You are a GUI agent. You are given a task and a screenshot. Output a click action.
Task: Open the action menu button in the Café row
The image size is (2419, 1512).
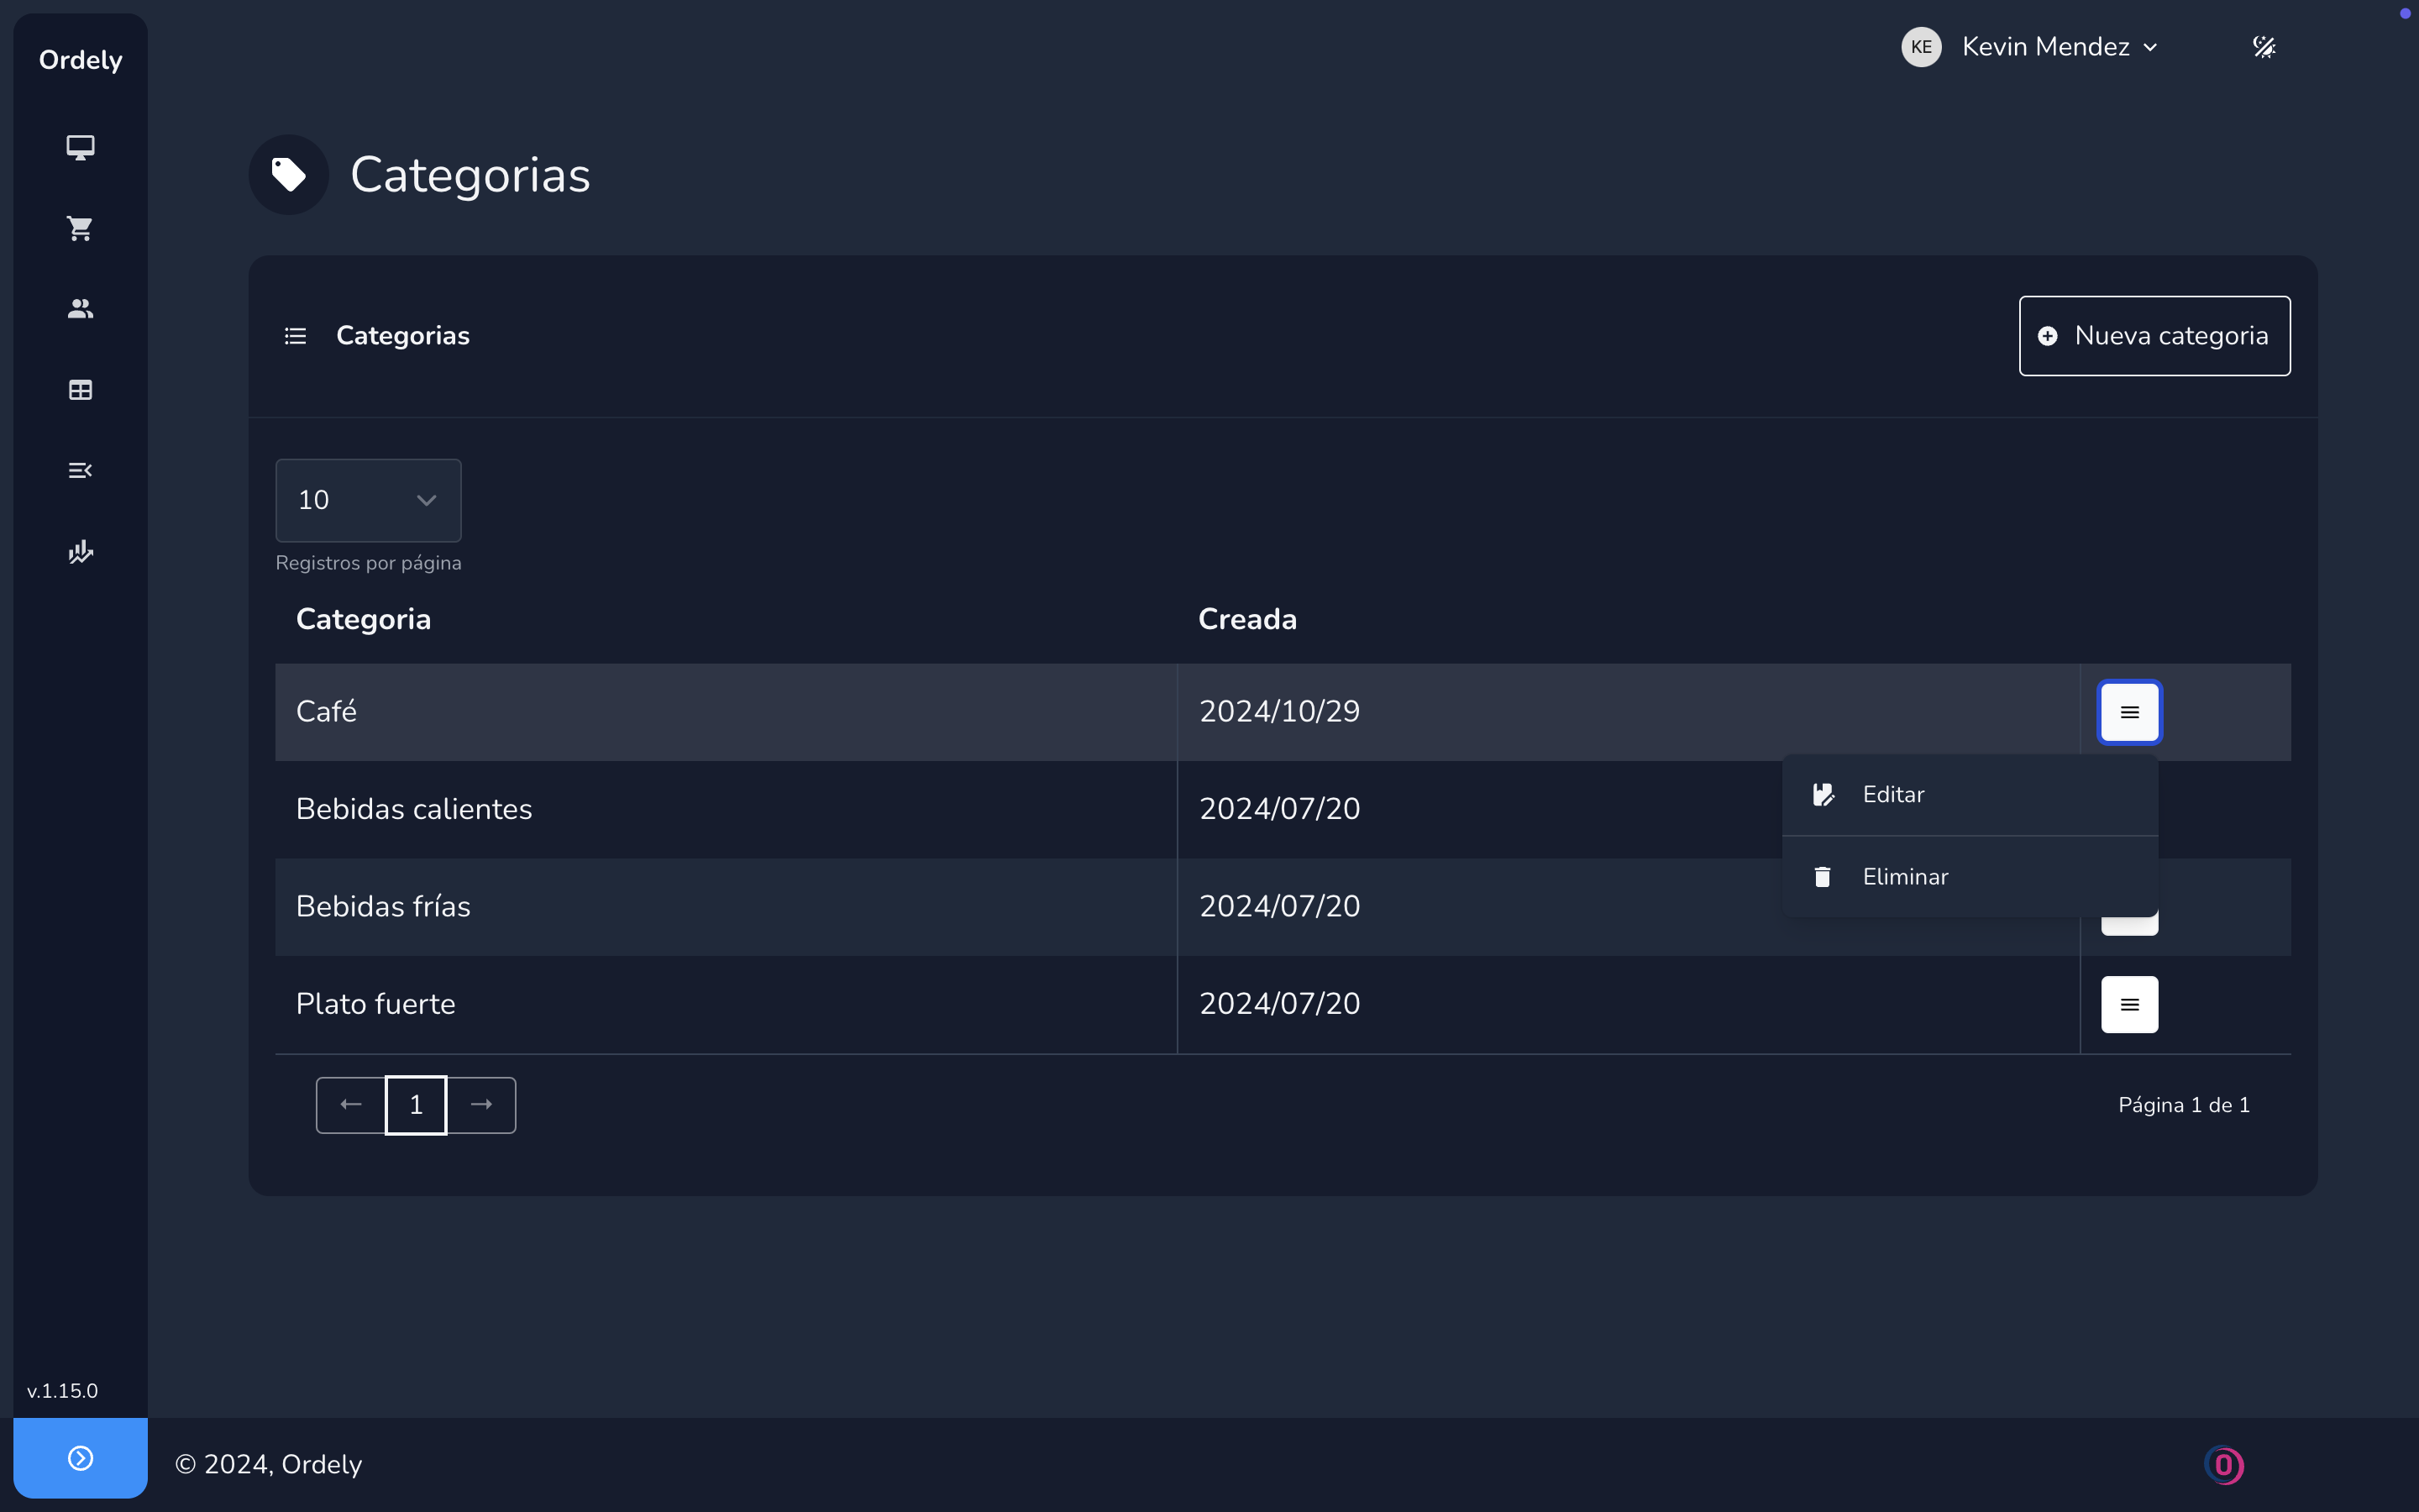(2129, 712)
